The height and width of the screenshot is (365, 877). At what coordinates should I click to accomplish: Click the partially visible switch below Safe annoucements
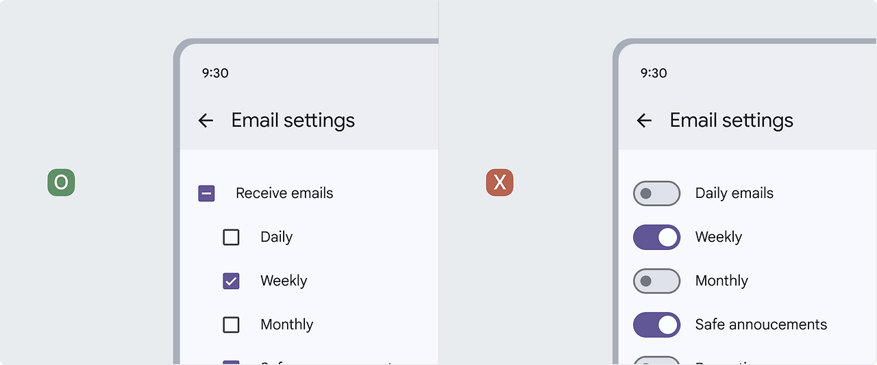656,360
